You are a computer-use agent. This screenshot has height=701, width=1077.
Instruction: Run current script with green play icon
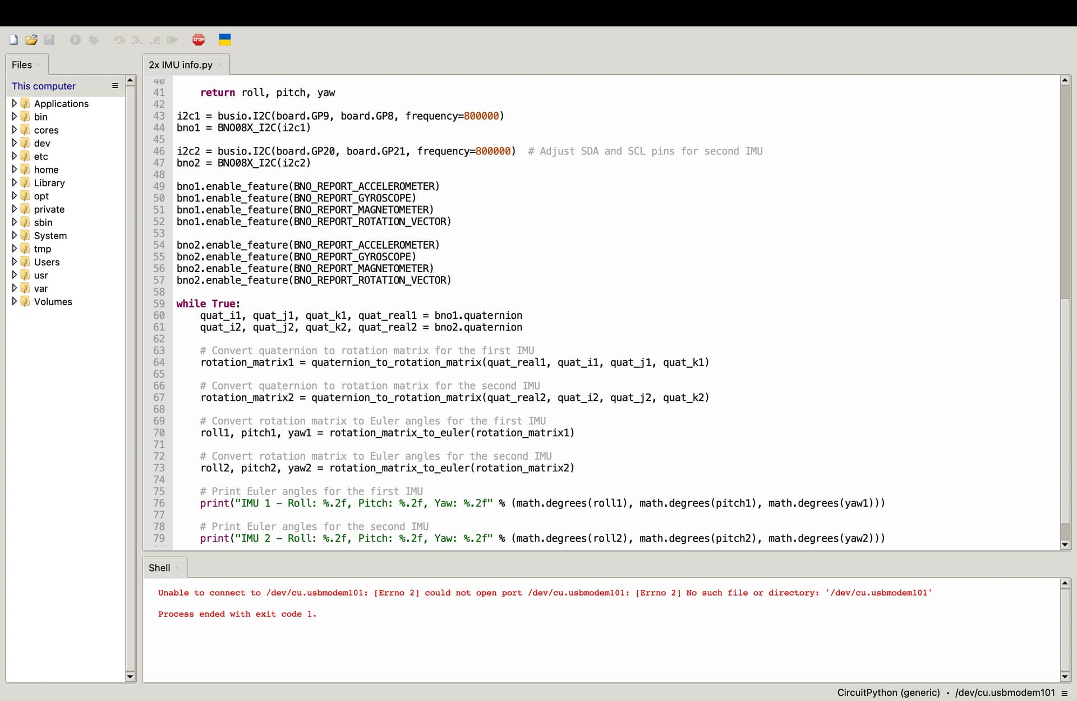(x=75, y=40)
